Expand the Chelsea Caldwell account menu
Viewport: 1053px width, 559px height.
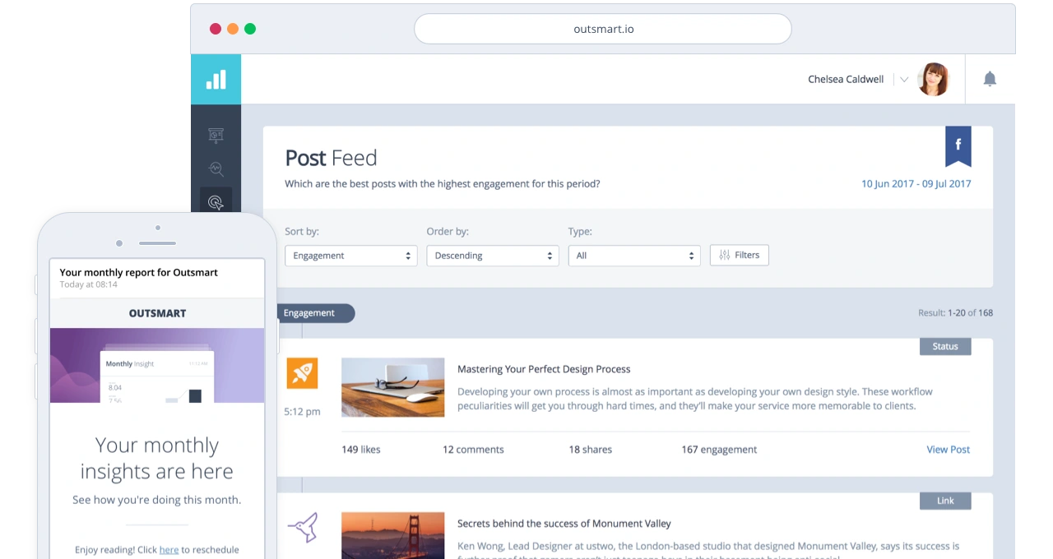tap(903, 79)
